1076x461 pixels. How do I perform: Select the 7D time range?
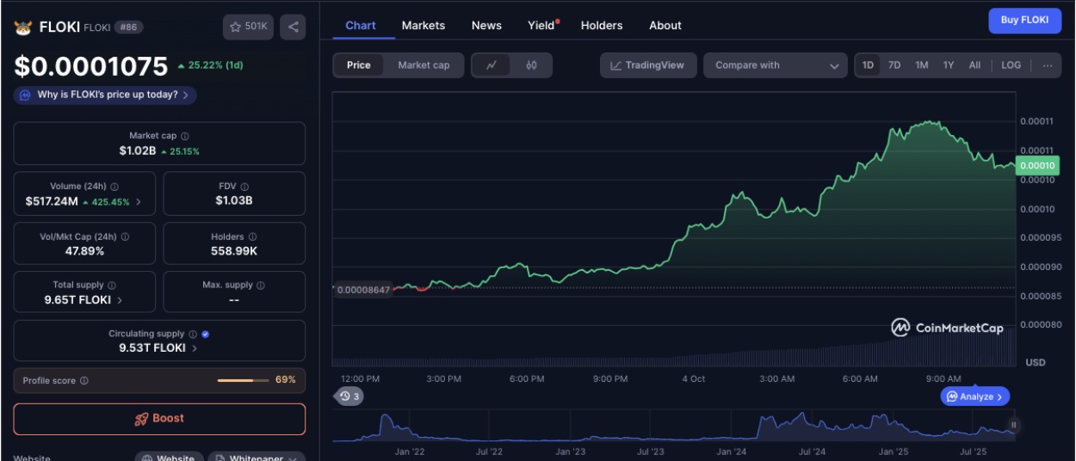pos(894,65)
